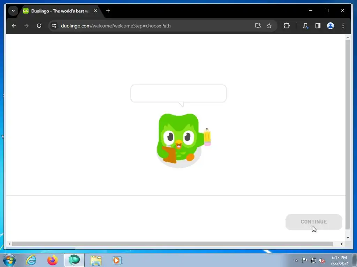Close the Duolingo tab
The height and width of the screenshot is (267, 357).
(x=96, y=11)
